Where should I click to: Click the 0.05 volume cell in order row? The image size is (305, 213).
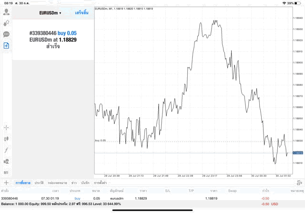(96, 198)
